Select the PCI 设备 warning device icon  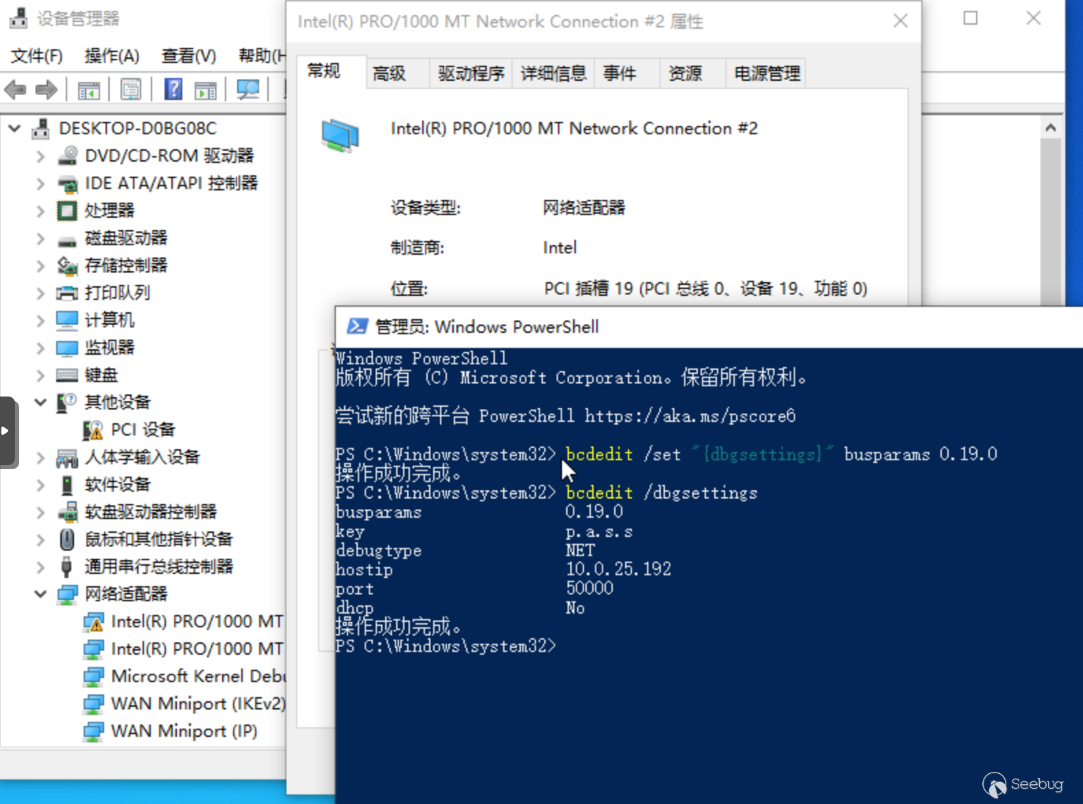tap(93, 430)
